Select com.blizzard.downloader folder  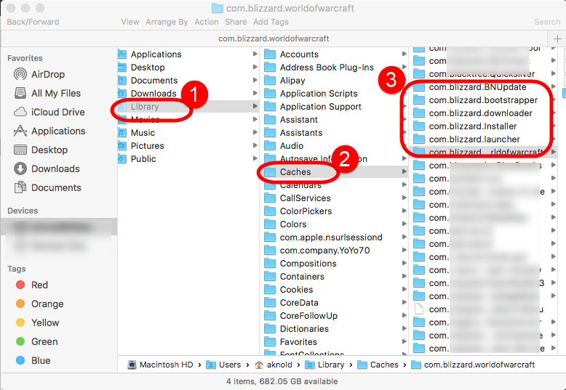484,113
